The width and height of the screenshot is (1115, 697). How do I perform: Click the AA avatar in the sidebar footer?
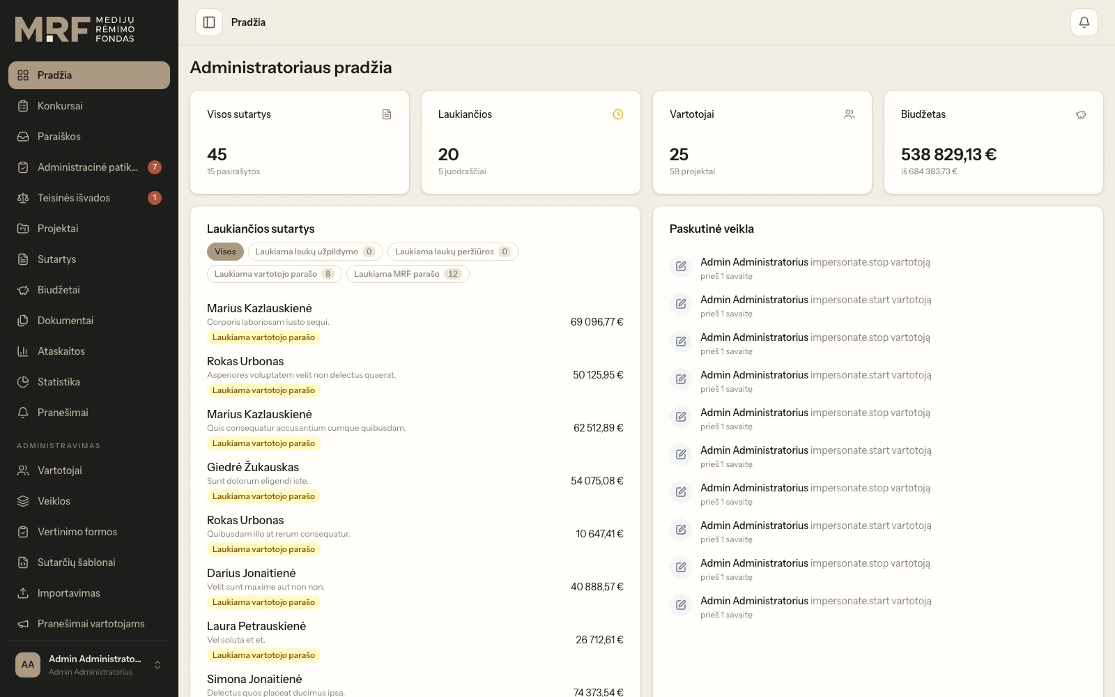(28, 665)
